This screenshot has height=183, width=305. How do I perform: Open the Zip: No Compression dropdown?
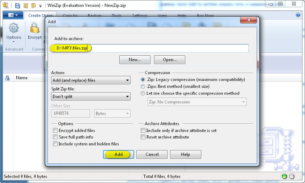click(x=197, y=102)
